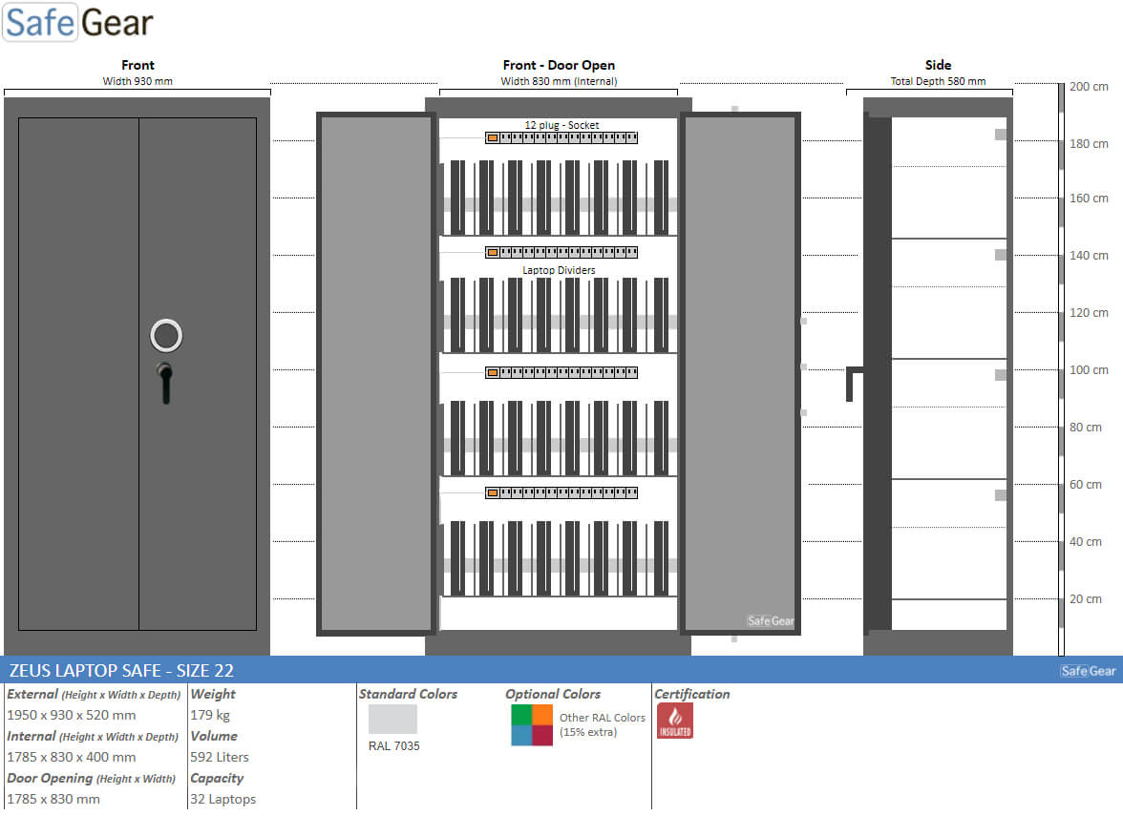Click the circular combination lock dial

tap(166, 335)
